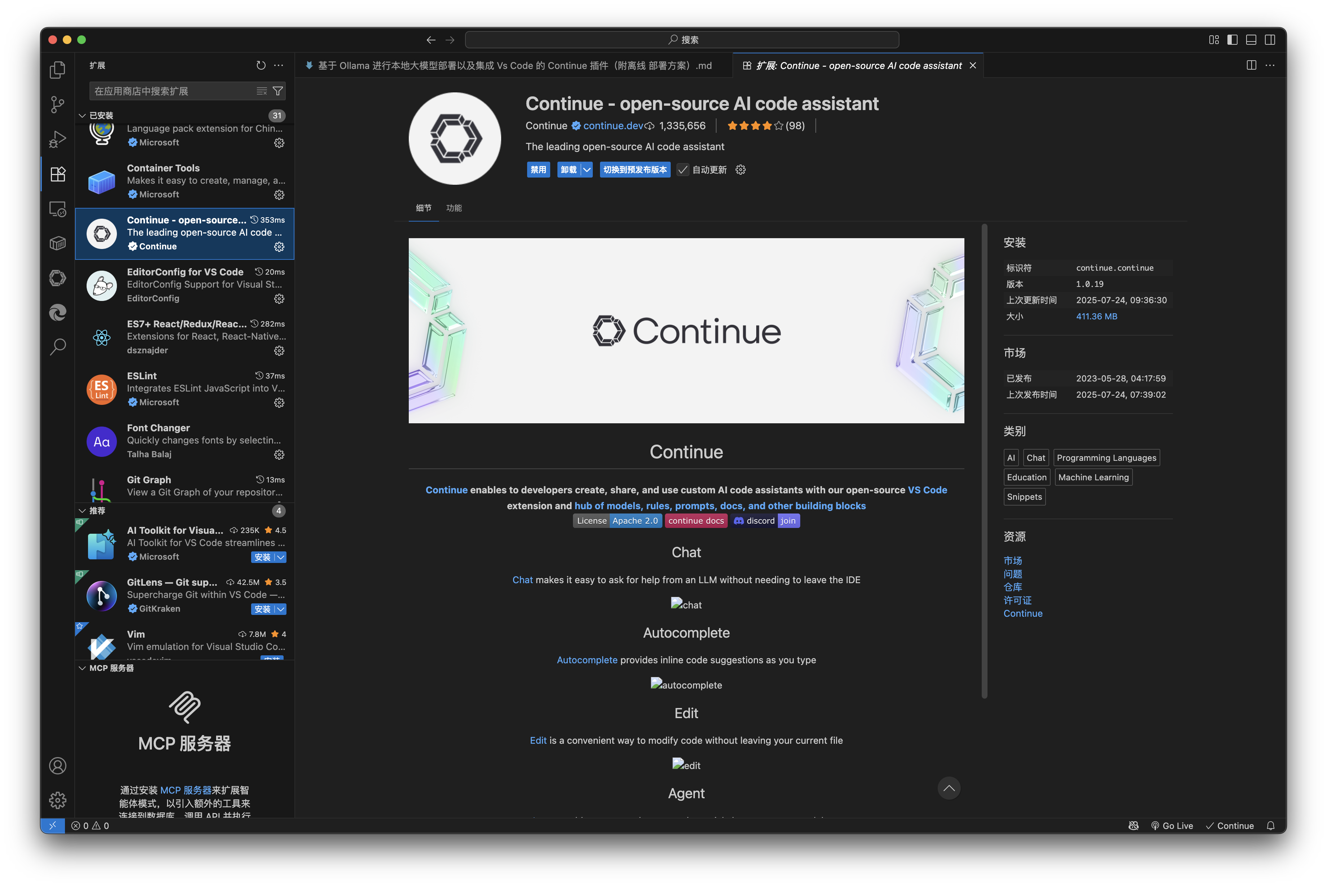Open manage gear for ESLint extension
The width and height of the screenshot is (1327, 887).
[x=279, y=403]
